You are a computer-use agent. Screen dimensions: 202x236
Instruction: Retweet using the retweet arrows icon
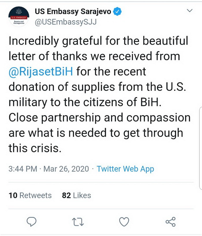click(x=78, y=222)
